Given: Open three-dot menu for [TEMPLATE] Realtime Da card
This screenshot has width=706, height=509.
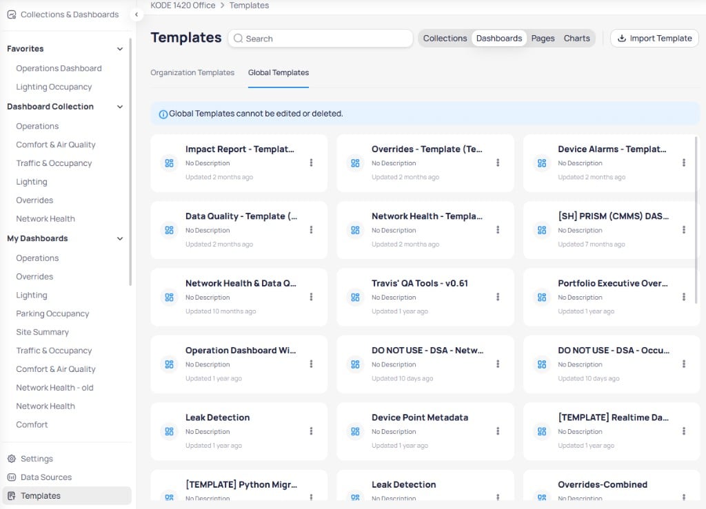Looking at the screenshot, I should click(x=683, y=430).
